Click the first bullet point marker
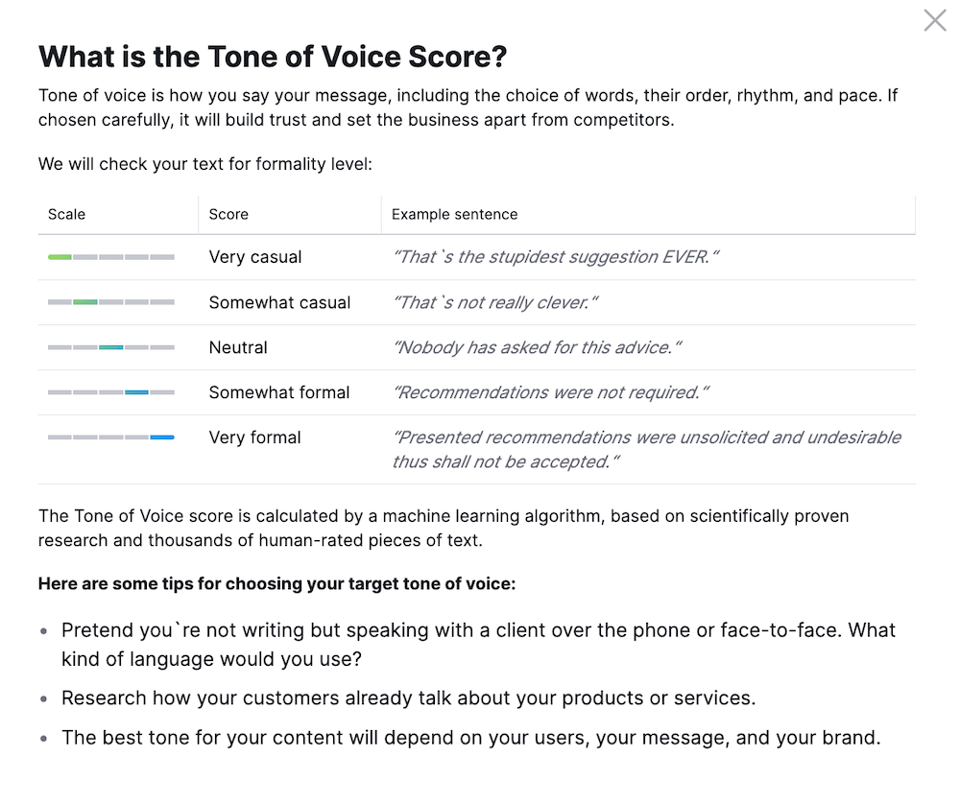The image size is (960, 803). pos(42,630)
